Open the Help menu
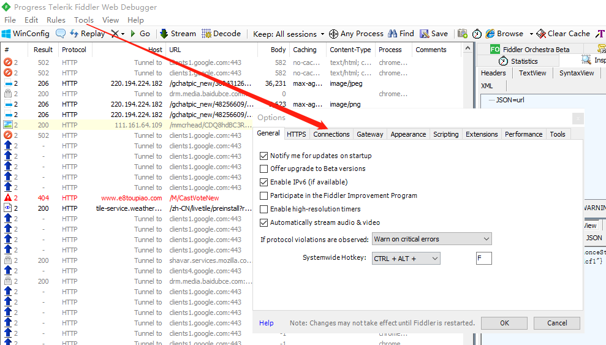606x345 pixels. pos(135,20)
